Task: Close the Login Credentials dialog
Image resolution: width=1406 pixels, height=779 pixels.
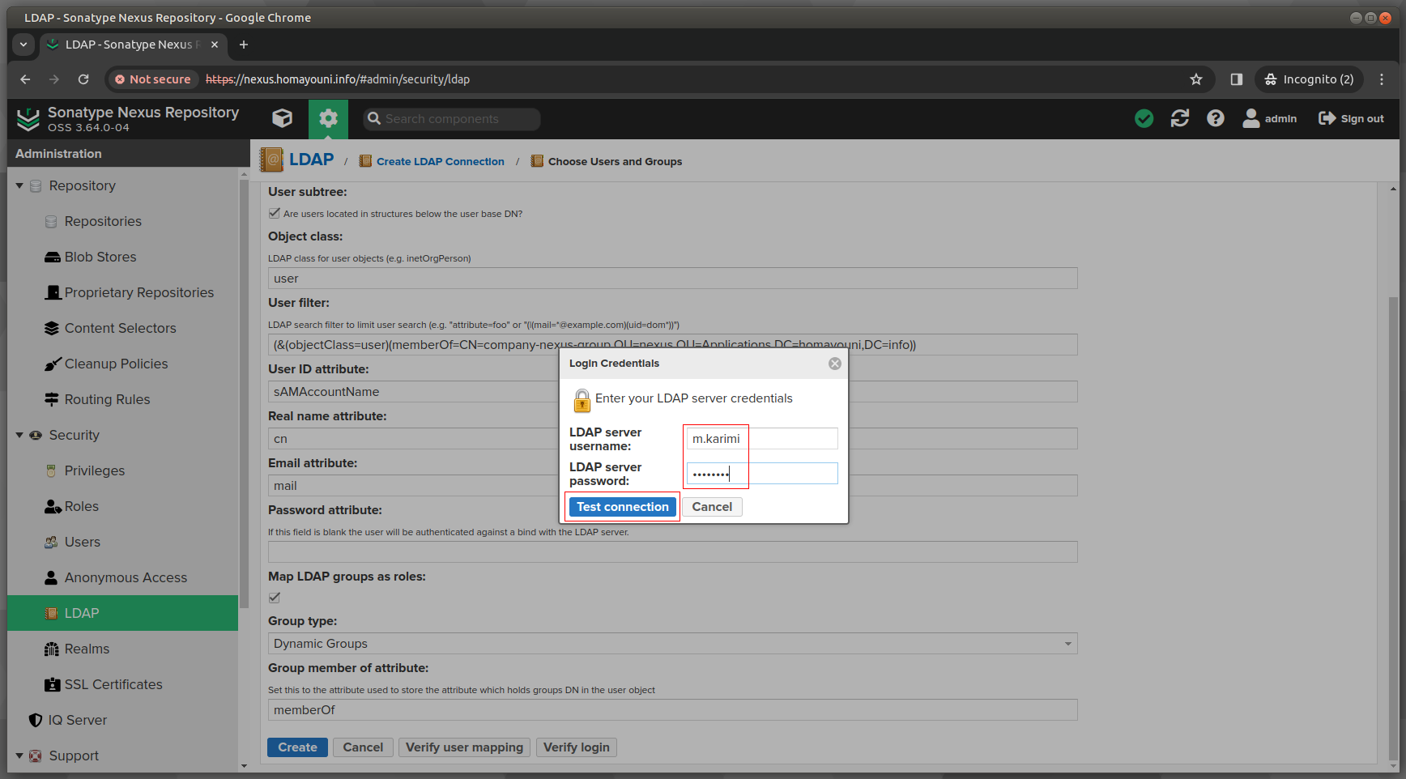Action: coord(835,364)
